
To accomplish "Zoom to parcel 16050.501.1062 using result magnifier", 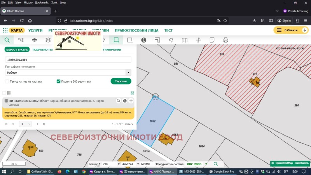I will [x=119, y=101].
